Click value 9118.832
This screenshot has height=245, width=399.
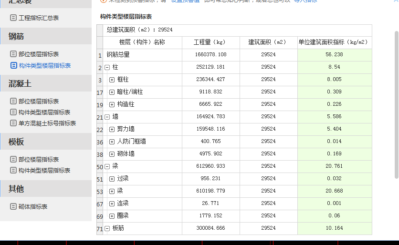tap(210, 92)
